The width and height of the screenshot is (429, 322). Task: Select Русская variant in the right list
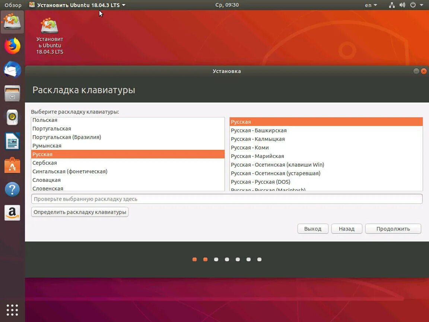326,122
